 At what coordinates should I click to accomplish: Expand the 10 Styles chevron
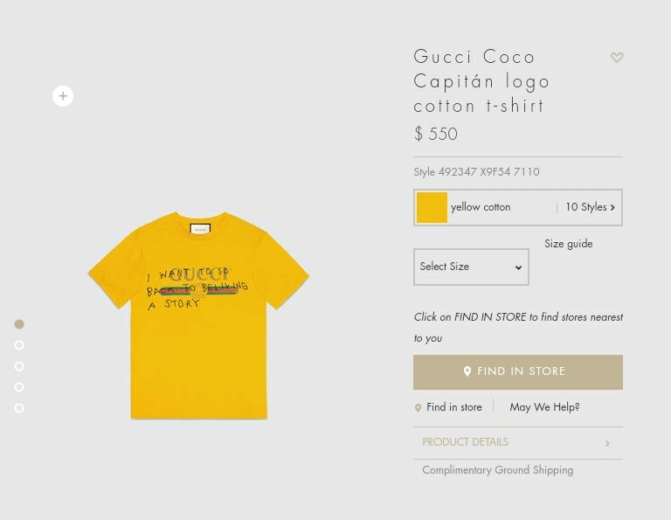[612, 208]
